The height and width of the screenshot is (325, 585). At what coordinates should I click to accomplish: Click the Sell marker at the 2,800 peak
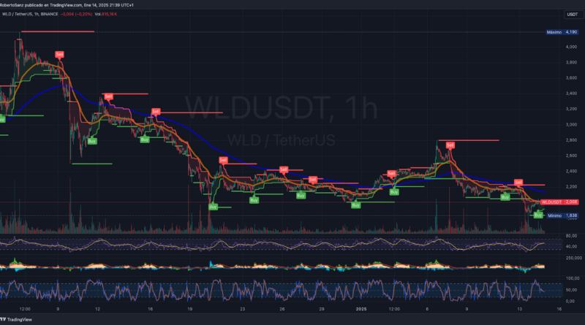(x=450, y=145)
